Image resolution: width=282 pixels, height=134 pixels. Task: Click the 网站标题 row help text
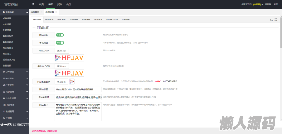[x=140, y=89]
